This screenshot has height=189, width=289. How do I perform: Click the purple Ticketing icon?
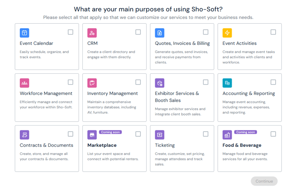click(x=160, y=135)
